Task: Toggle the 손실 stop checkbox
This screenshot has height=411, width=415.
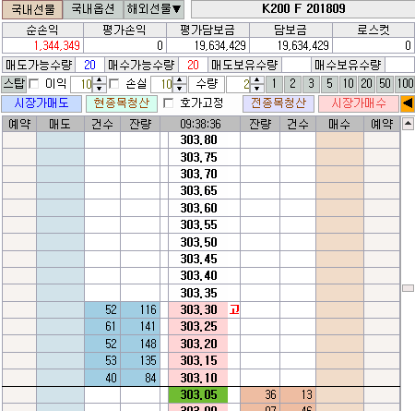Action: coord(114,84)
